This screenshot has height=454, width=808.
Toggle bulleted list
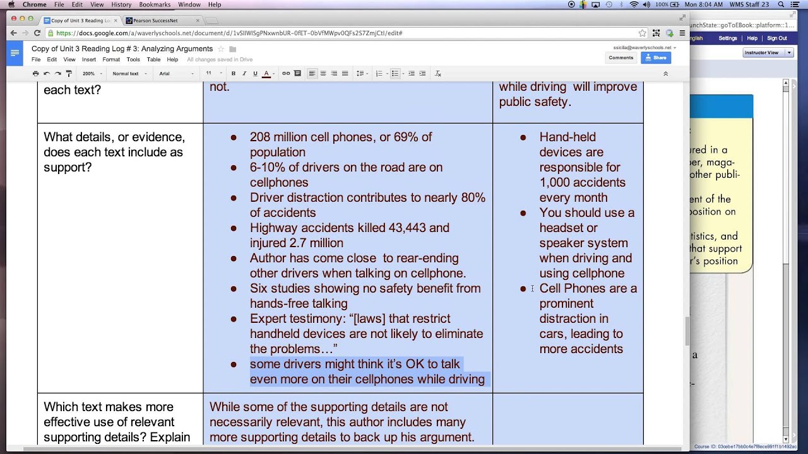click(x=395, y=74)
